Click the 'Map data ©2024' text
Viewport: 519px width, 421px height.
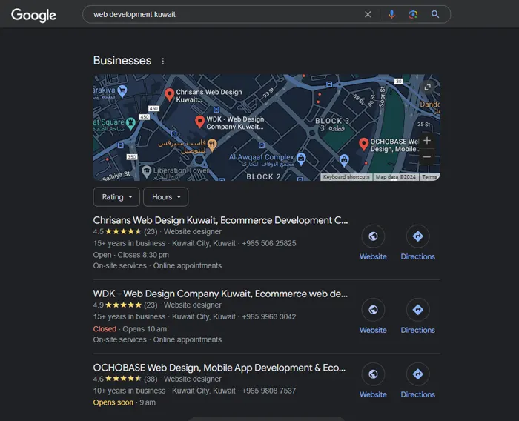(395, 177)
